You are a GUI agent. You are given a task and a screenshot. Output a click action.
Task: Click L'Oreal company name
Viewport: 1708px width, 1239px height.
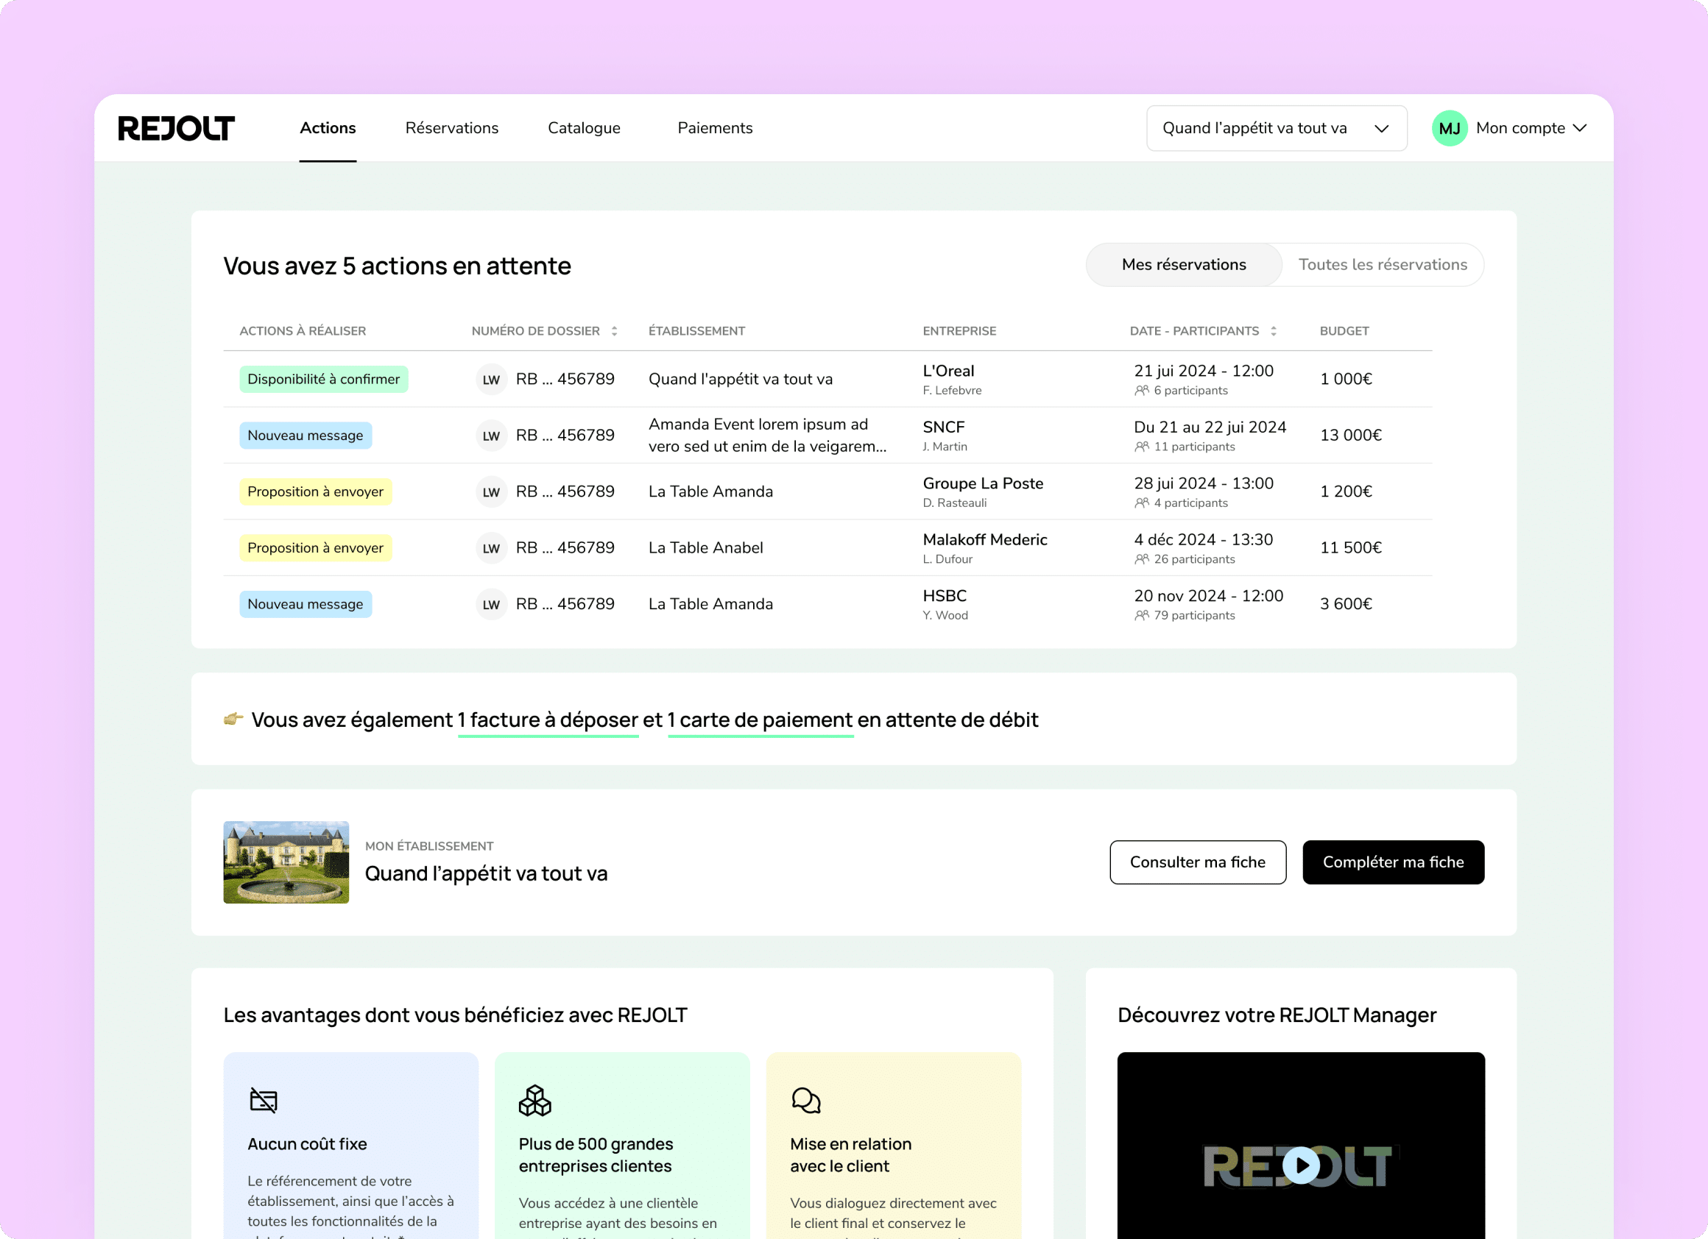tap(948, 371)
